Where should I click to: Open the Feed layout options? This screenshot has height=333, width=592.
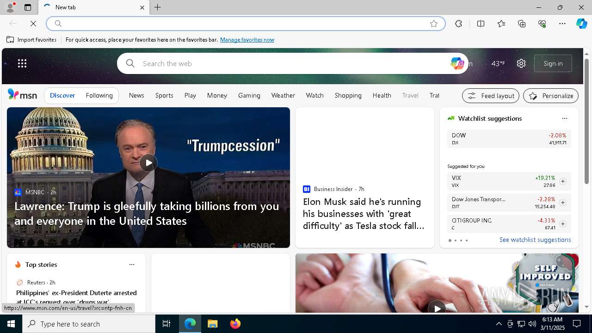[x=491, y=96]
